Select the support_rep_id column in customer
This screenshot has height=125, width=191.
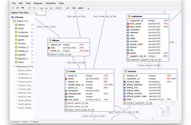click(x=148, y=56)
